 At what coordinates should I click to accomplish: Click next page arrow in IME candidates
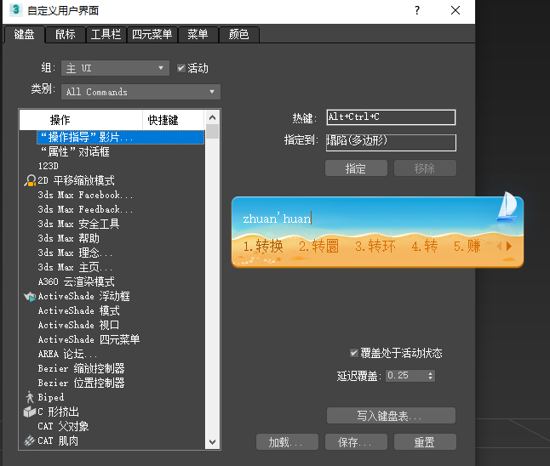point(509,247)
